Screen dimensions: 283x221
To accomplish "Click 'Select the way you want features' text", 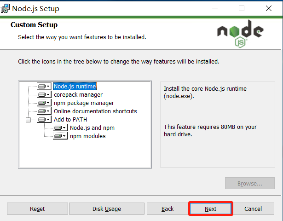I will 82,37.
